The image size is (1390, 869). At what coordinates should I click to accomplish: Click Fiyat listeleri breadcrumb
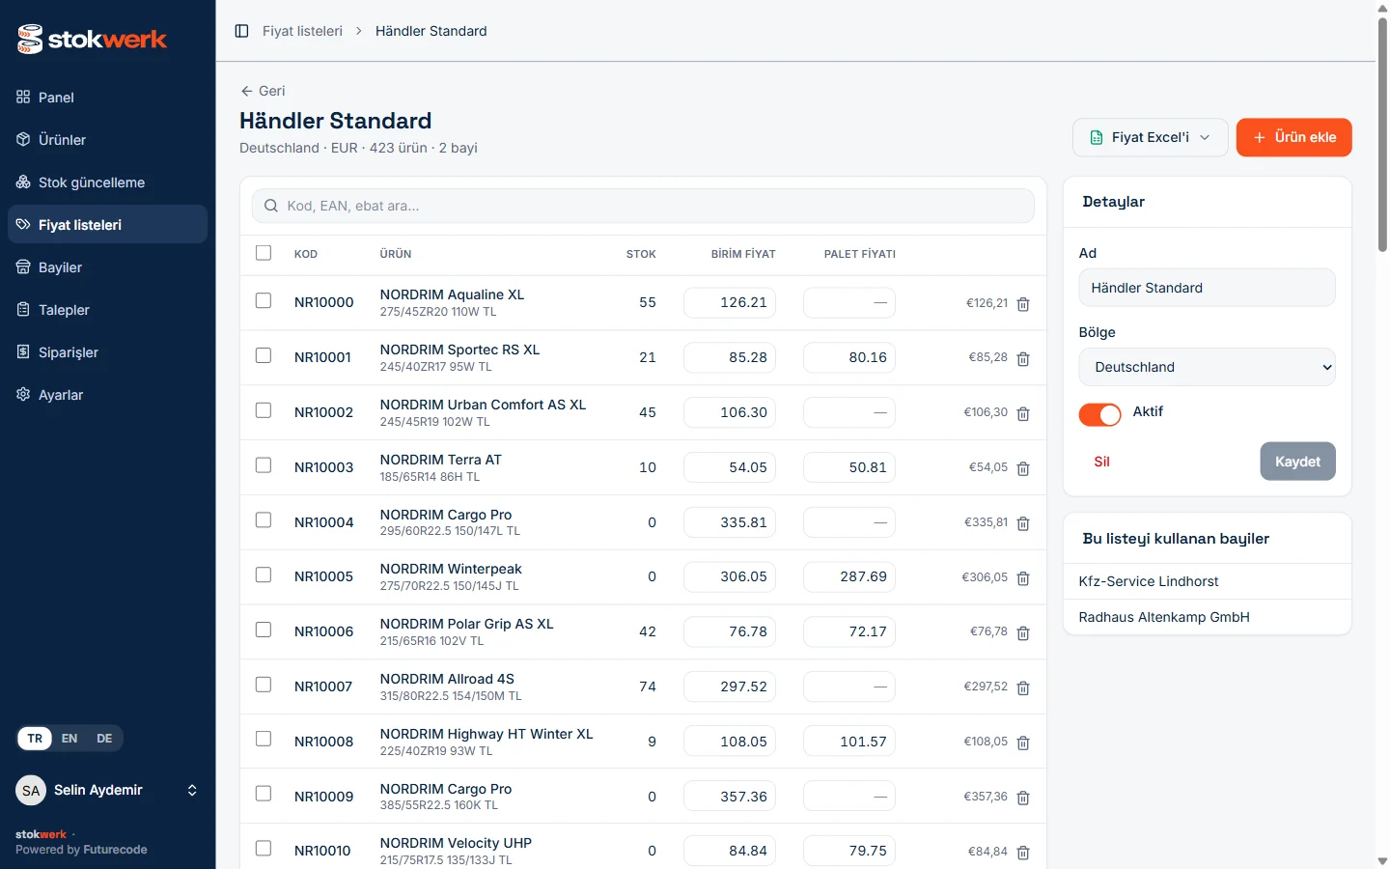[302, 31]
